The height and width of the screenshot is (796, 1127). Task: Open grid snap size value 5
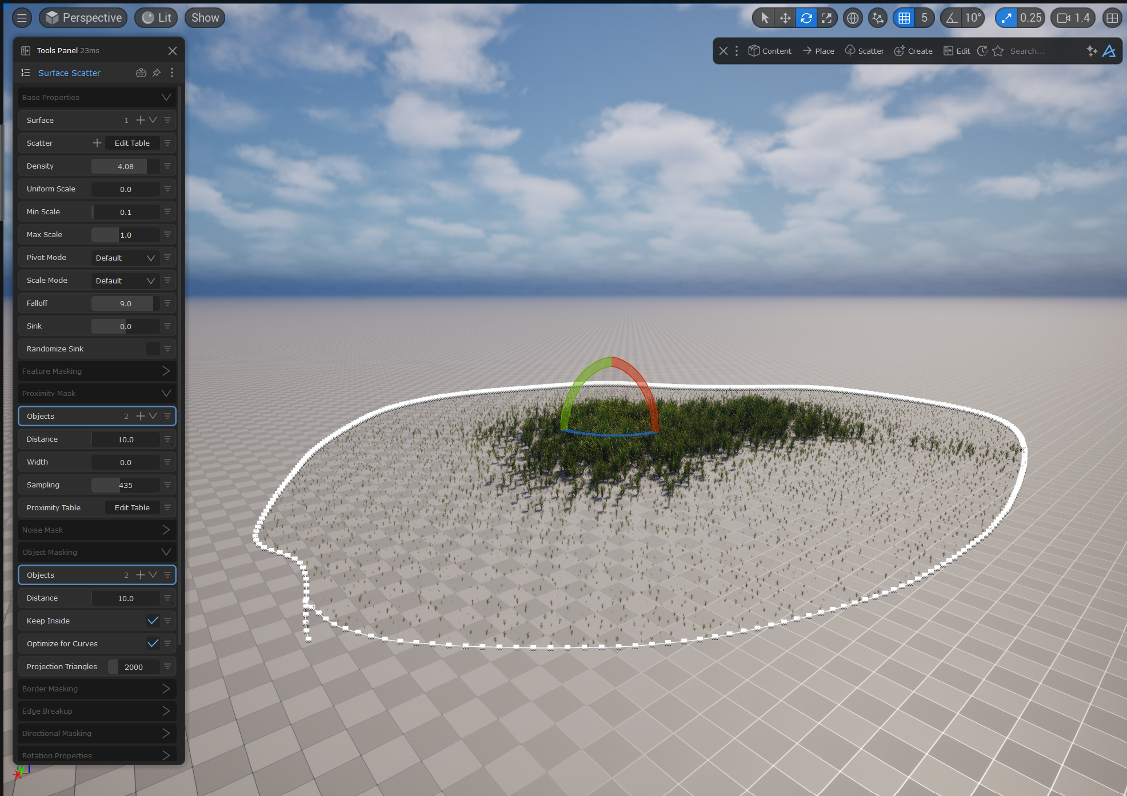[x=924, y=18]
